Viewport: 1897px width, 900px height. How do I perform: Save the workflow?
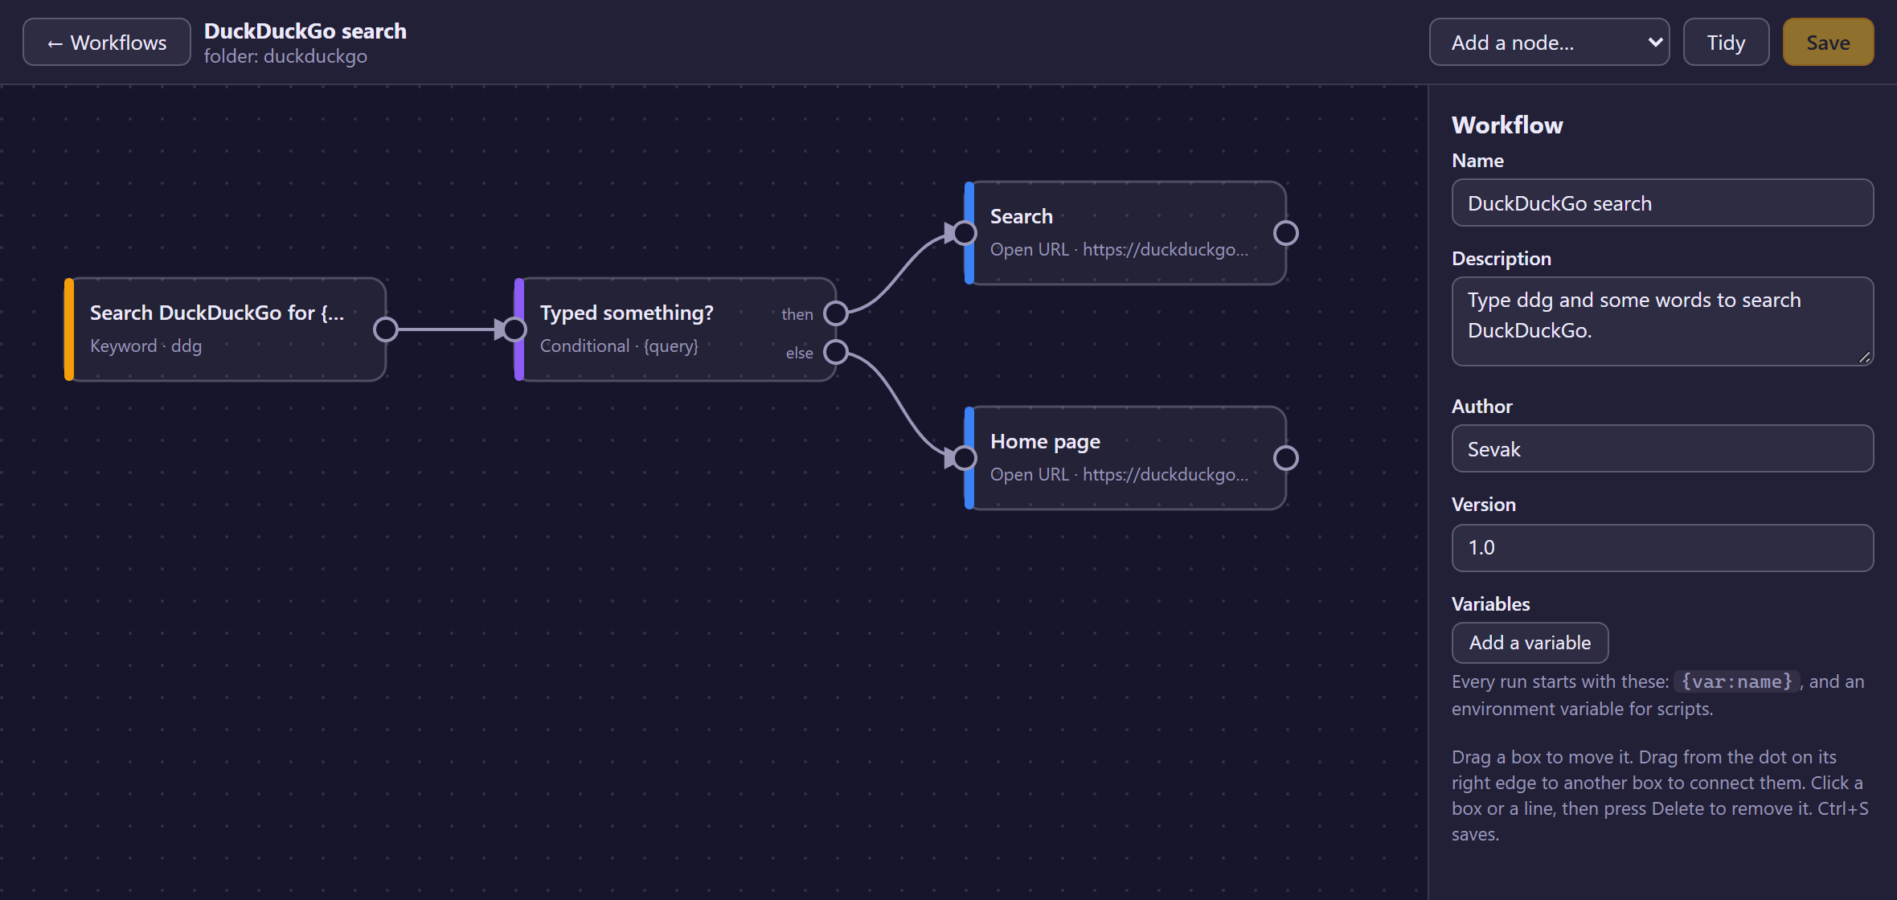[x=1828, y=42]
